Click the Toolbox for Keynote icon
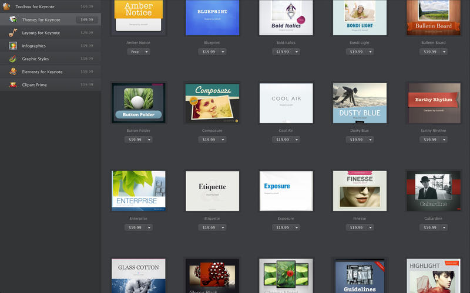Screen dimensions: 470x293 tap(6, 6)
